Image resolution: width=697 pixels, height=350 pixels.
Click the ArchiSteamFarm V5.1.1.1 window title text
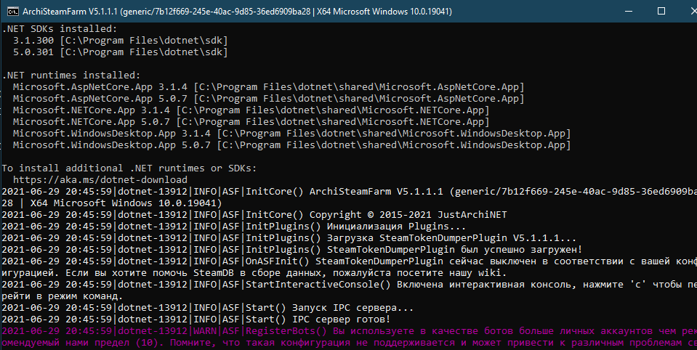[x=236, y=12]
